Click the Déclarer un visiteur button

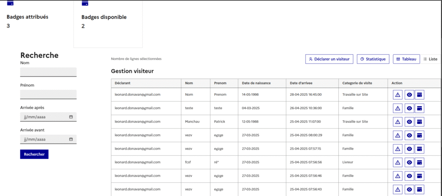tap(329, 59)
